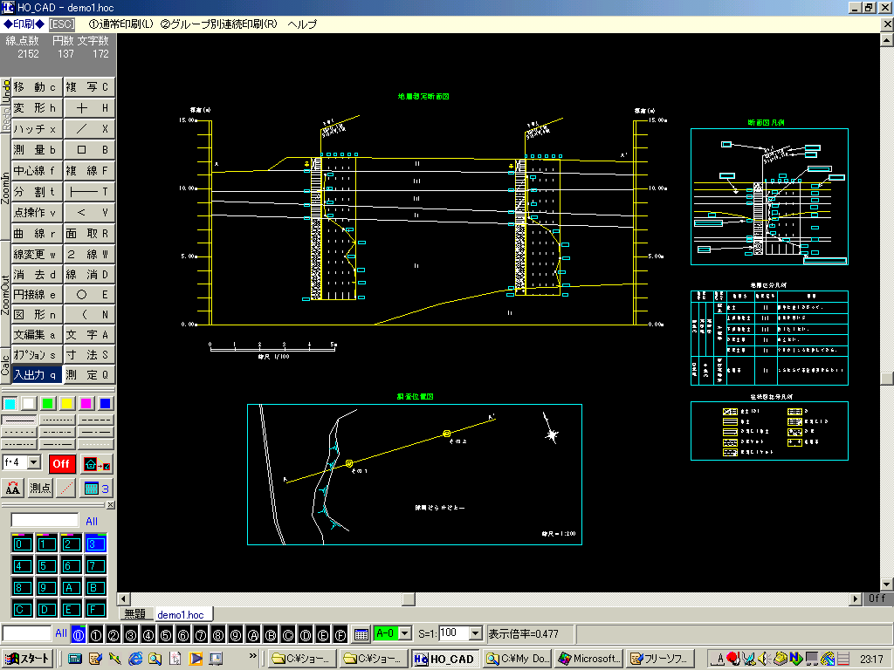894x670 pixels.
Task: Select the ハッチ x hatch tool
Action: (37, 129)
